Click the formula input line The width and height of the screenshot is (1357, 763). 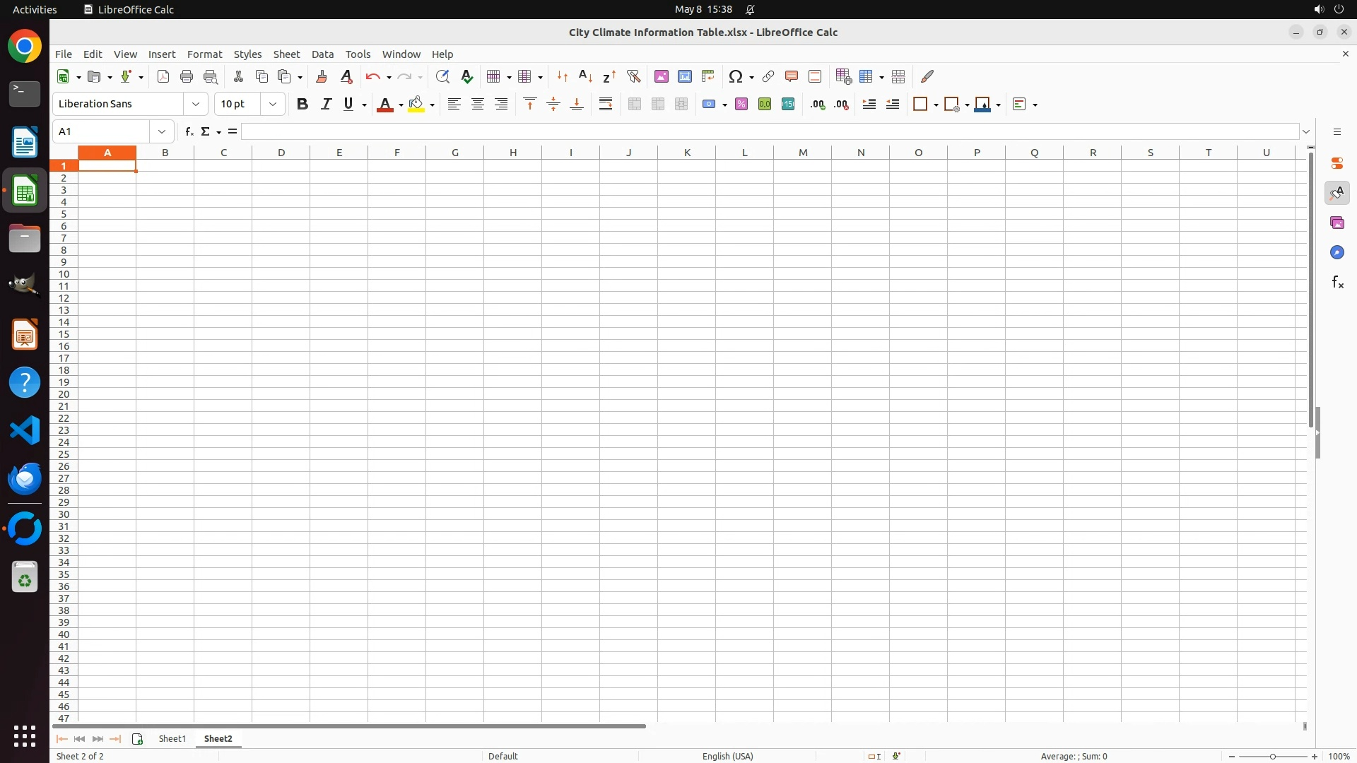tap(769, 131)
